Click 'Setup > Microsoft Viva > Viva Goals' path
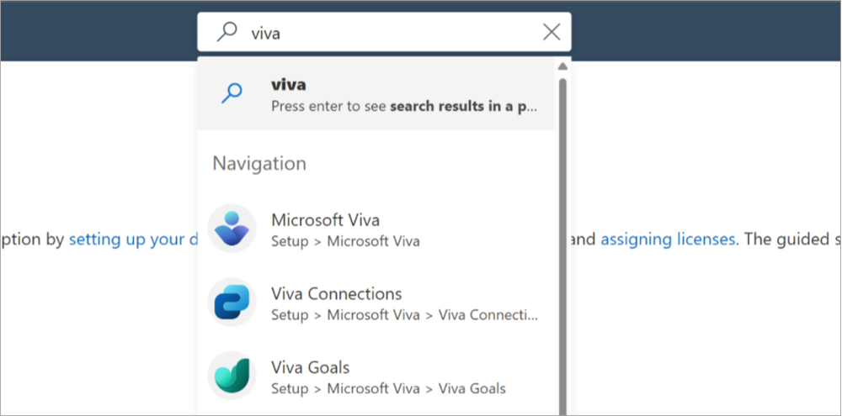The width and height of the screenshot is (842, 416). tap(388, 388)
